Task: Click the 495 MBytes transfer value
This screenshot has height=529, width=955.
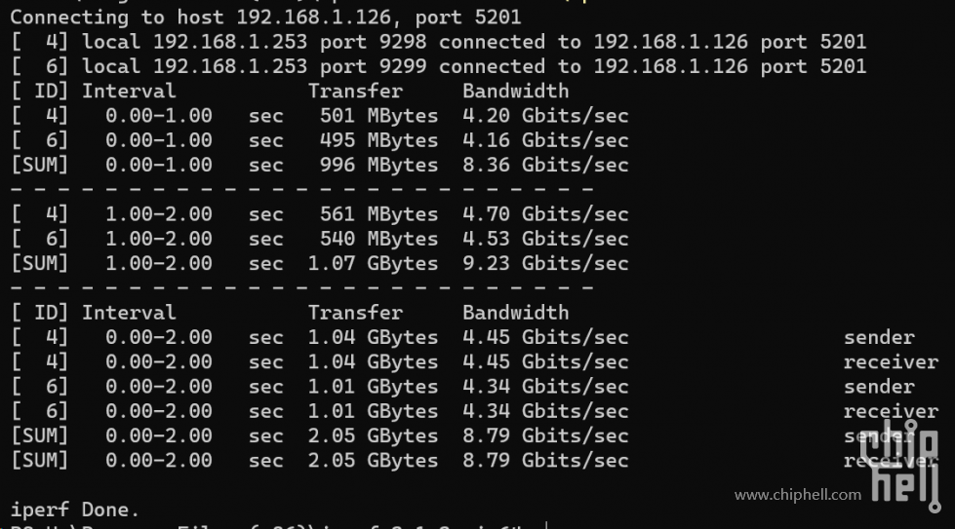Action: [x=378, y=140]
